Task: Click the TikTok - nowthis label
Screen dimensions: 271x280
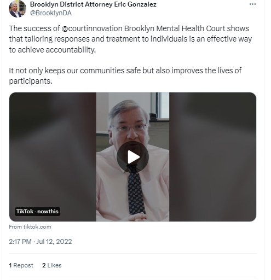Action: 37,212
